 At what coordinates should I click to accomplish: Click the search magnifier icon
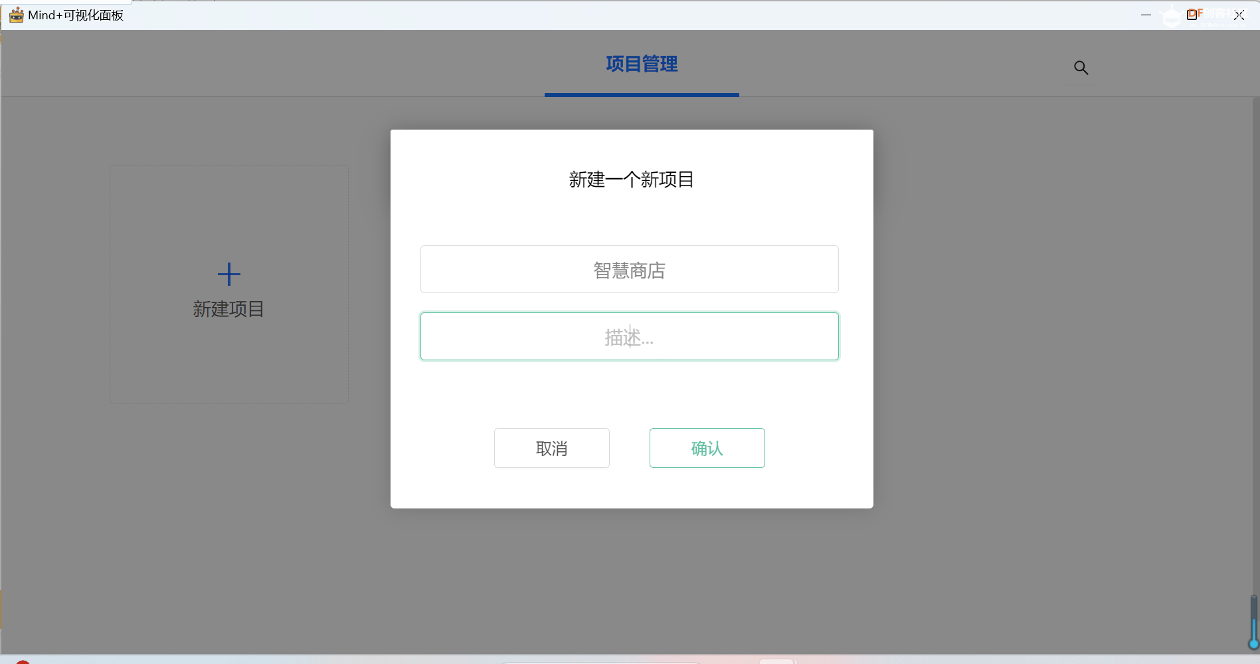[x=1081, y=67]
